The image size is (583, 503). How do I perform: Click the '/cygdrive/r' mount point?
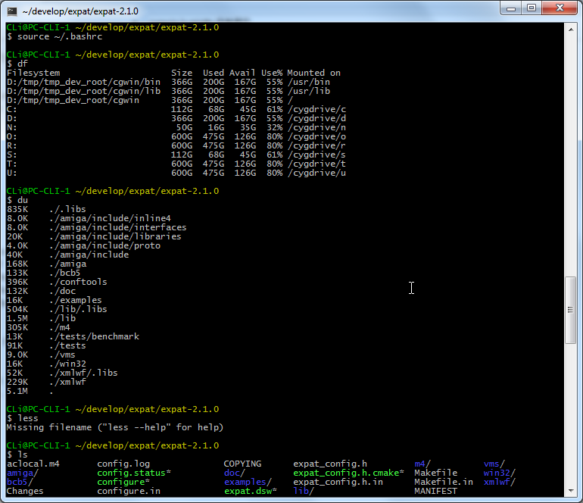tap(316, 145)
